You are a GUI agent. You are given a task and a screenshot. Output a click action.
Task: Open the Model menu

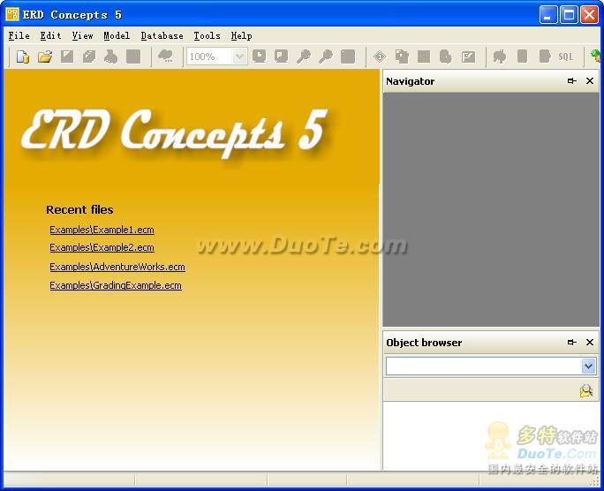(x=116, y=35)
